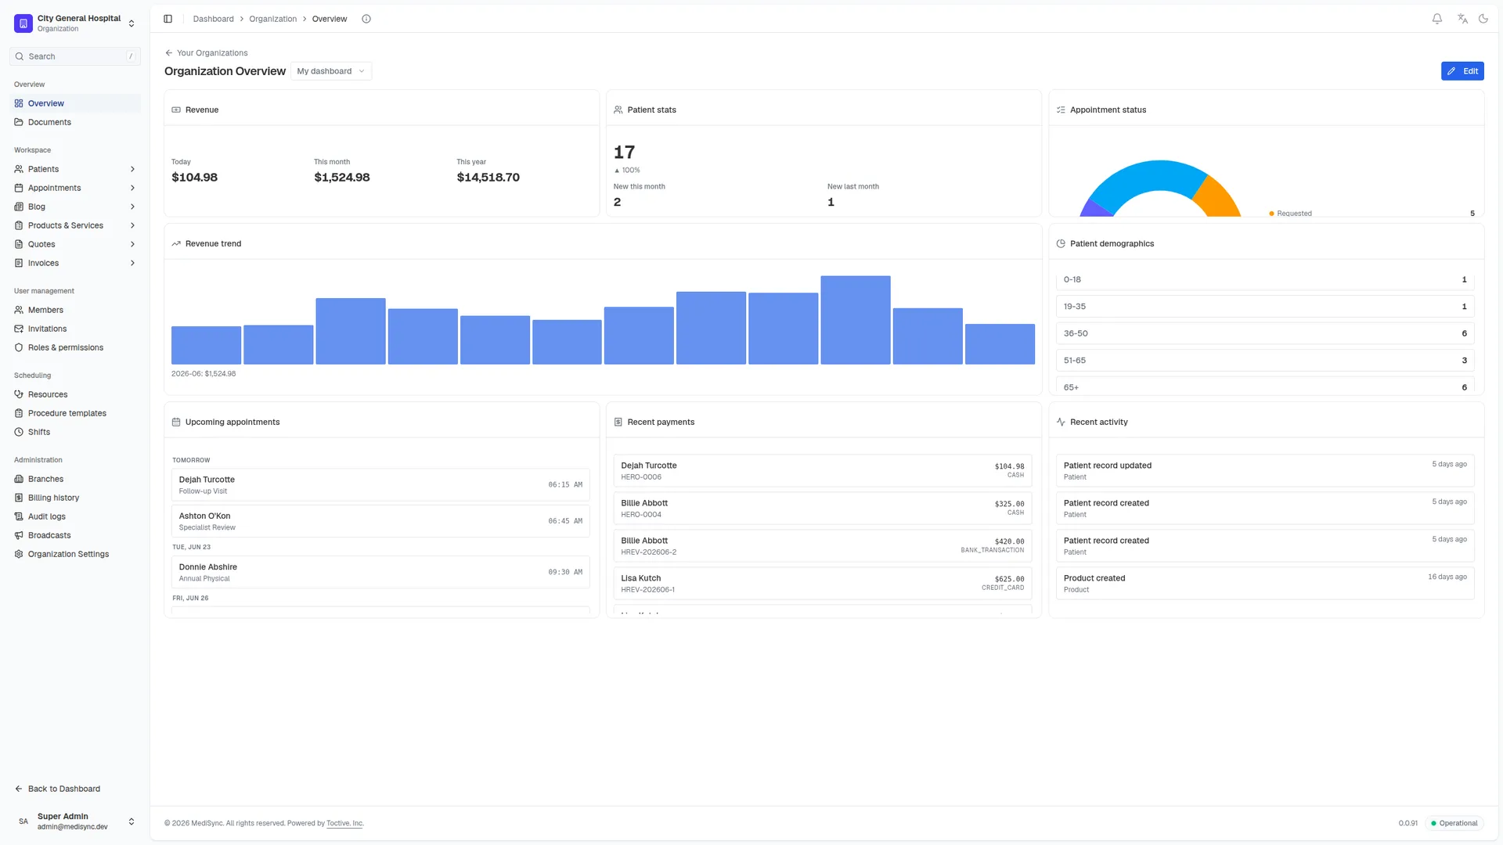Screen dimensions: 1503x845
Task: Open Organization Settings page
Action: tap(75, 554)
